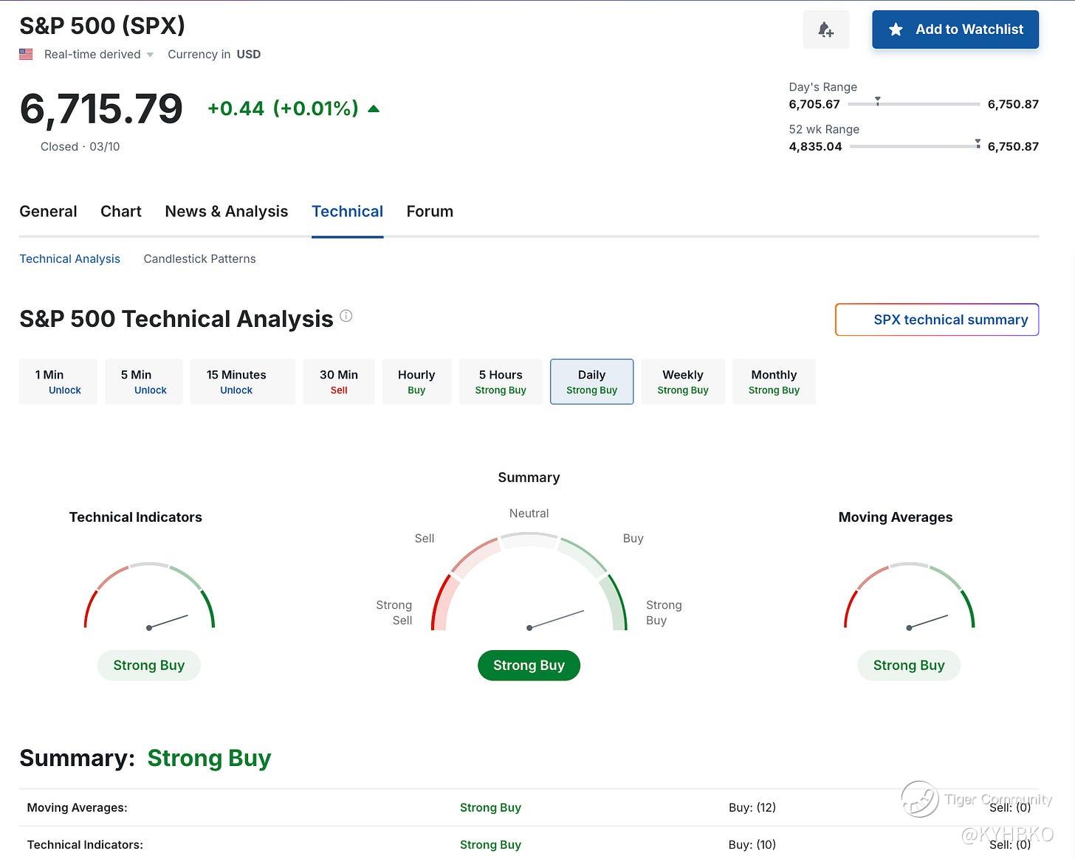Open the Candlestick Patterns sub-tab link

click(x=199, y=259)
